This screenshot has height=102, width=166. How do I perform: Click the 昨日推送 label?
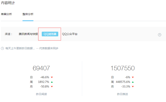point(122,94)
